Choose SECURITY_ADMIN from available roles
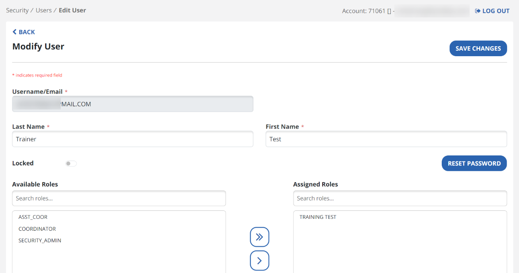 point(40,240)
